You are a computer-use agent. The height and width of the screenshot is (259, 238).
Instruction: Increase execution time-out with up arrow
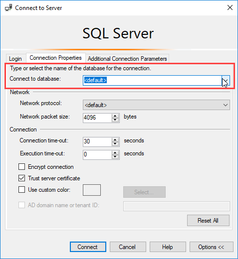(115, 152)
